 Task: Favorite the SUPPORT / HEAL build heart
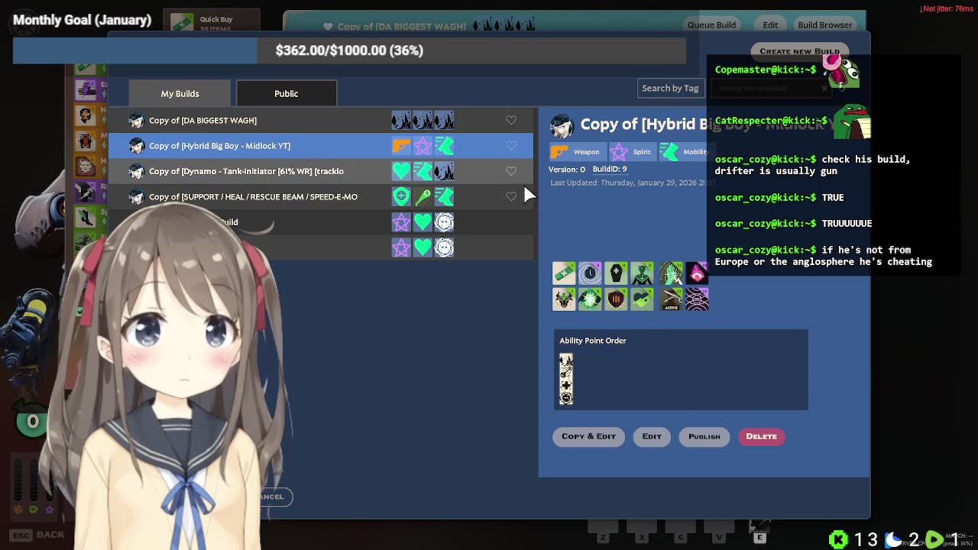(x=511, y=196)
